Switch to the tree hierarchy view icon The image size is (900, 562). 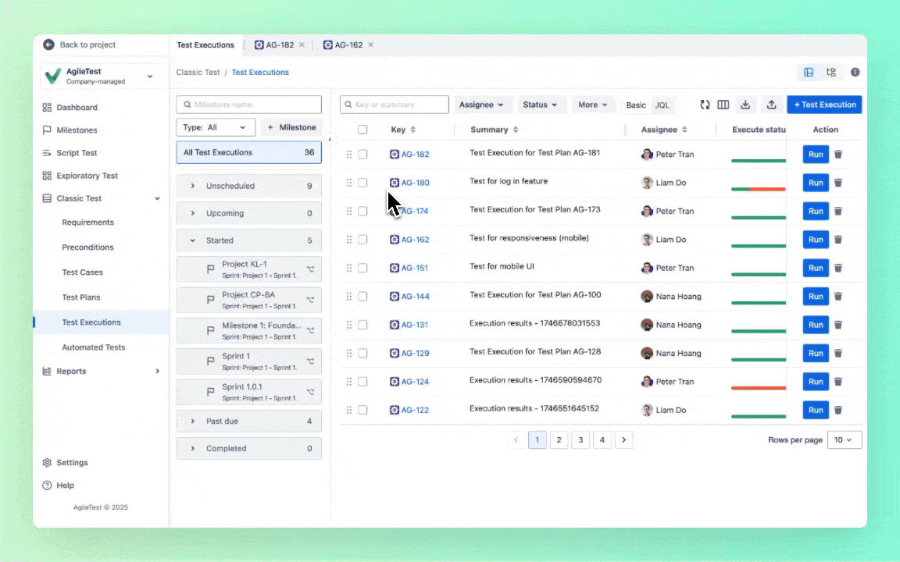pos(831,72)
